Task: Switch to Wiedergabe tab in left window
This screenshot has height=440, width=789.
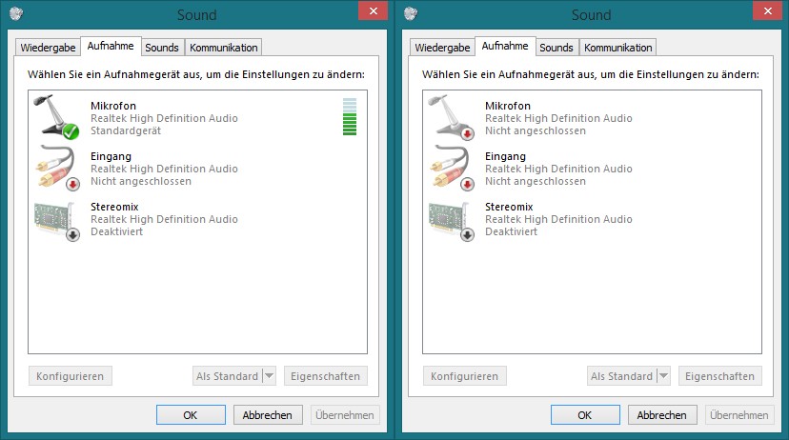Action: pyautogui.click(x=48, y=48)
